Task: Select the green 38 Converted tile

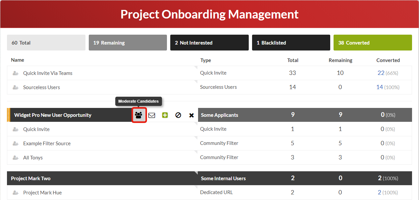Action: pos(373,43)
